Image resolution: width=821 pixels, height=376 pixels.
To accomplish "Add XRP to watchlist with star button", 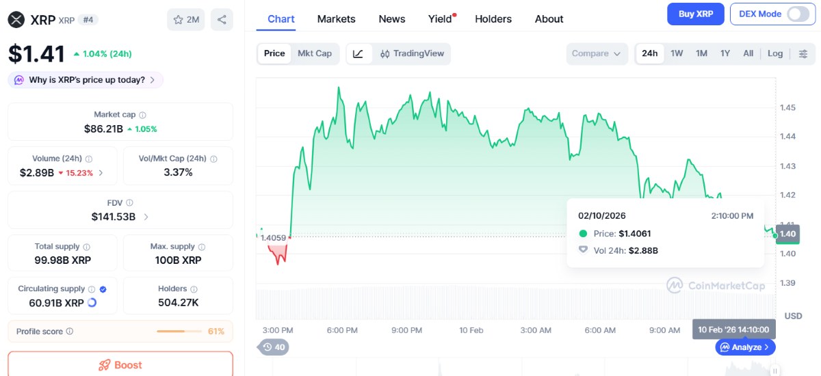I will pyautogui.click(x=185, y=20).
